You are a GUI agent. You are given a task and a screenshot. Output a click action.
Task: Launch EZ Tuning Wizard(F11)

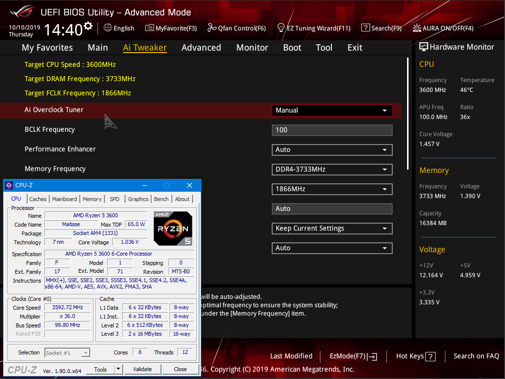314,29
